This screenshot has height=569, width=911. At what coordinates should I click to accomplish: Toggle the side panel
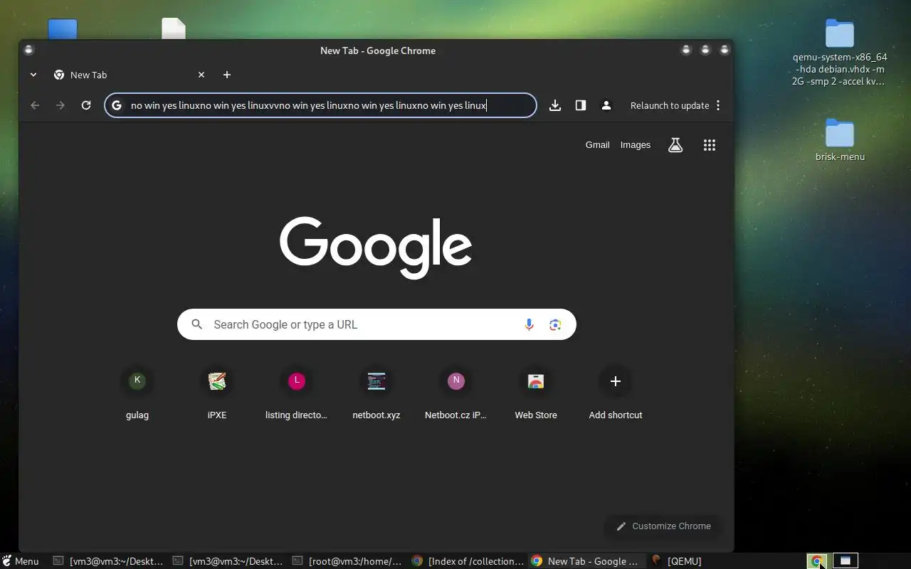[581, 105]
